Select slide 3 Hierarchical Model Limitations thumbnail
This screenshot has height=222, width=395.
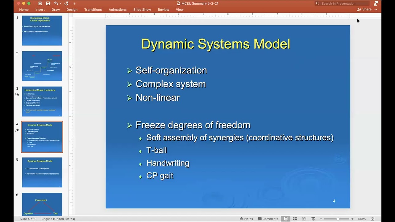tap(42, 101)
